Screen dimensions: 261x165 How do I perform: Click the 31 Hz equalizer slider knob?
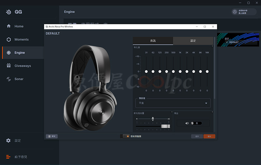(146, 71)
